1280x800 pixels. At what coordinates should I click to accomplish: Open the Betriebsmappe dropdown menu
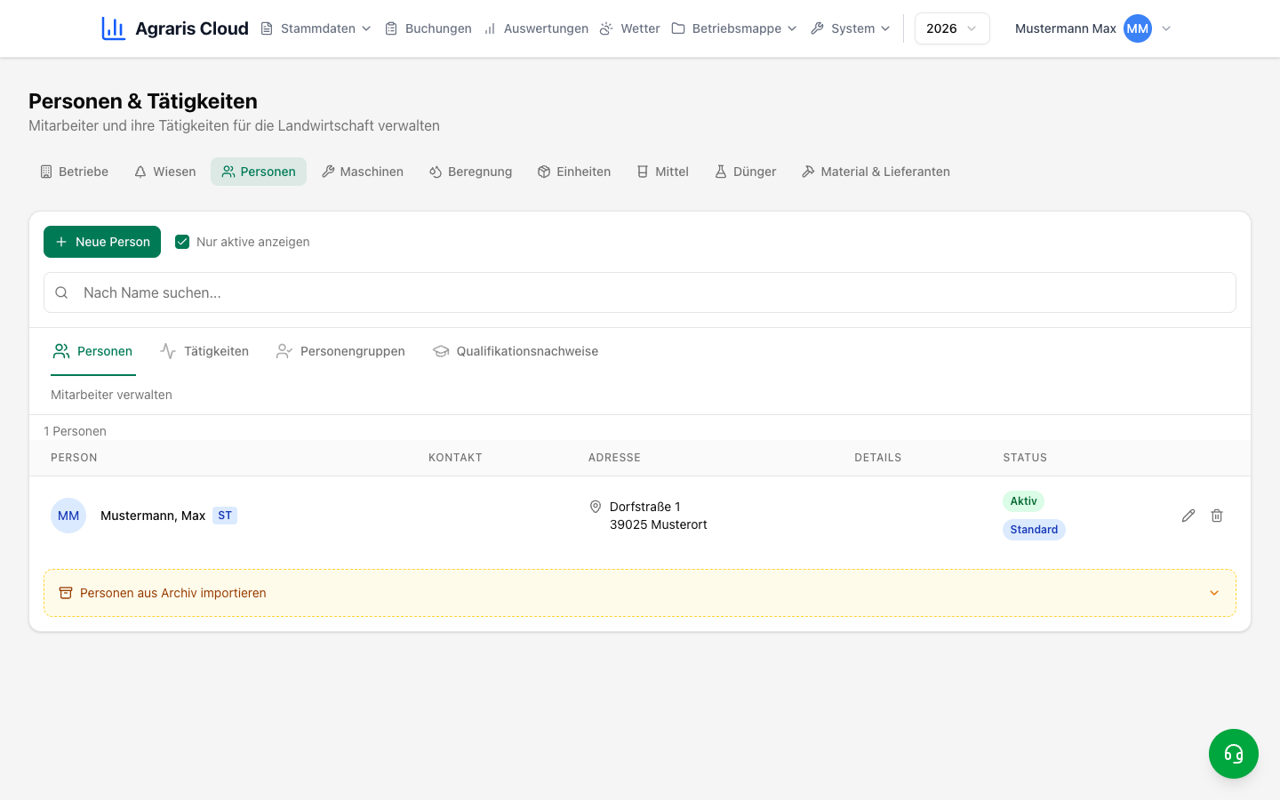(x=734, y=28)
